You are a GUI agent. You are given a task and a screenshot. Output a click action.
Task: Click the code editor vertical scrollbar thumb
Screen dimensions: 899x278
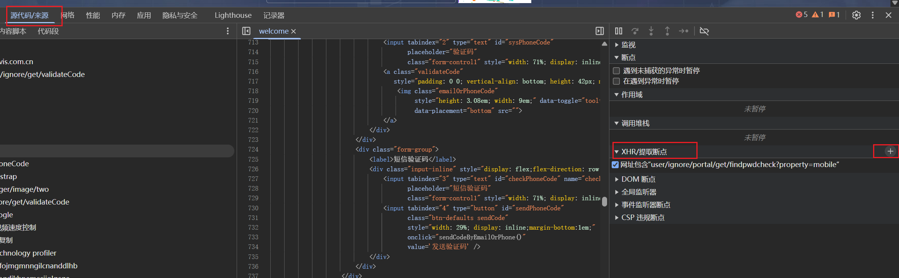pos(604,202)
